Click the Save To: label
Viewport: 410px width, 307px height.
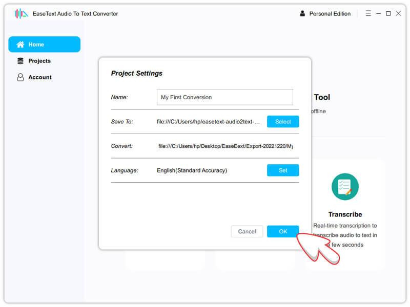(x=122, y=122)
